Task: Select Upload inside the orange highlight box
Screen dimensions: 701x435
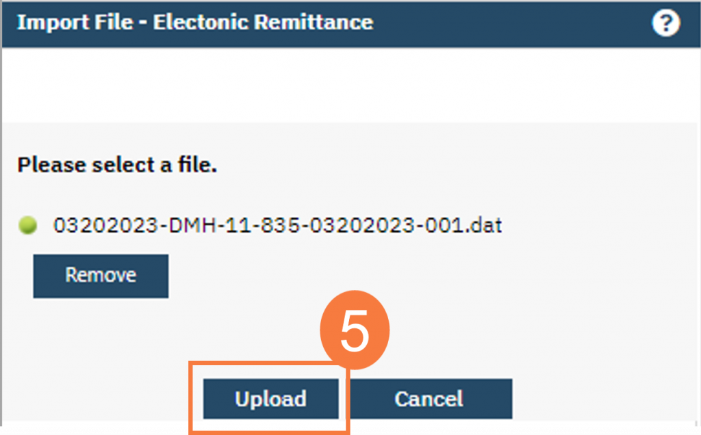Action: tap(270, 399)
